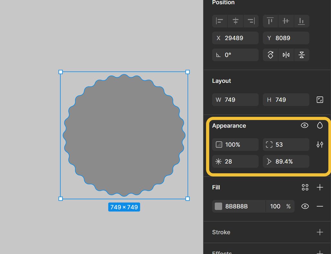Click the align left icon
331x254 pixels.
(x=220, y=21)
